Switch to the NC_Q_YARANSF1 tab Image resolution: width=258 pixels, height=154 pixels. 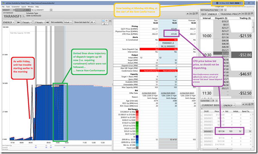click(38, 10)
